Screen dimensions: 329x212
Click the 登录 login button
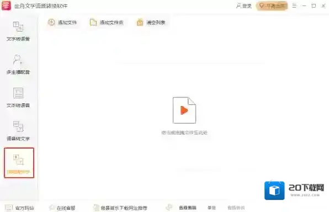[244, 6]
